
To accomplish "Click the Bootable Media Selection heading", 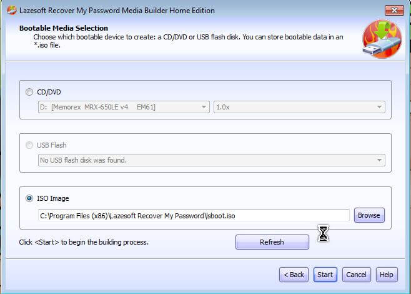I will 64,28.
